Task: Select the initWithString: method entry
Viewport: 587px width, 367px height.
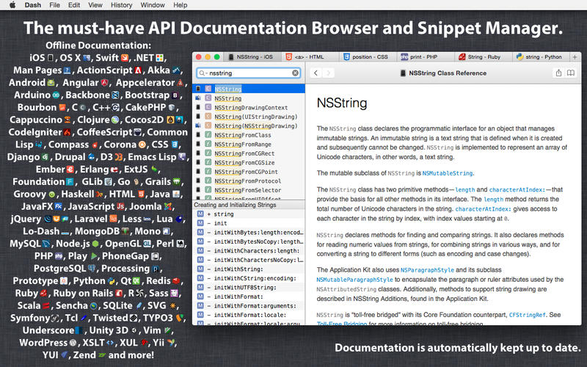Action: tap(249, 269)
